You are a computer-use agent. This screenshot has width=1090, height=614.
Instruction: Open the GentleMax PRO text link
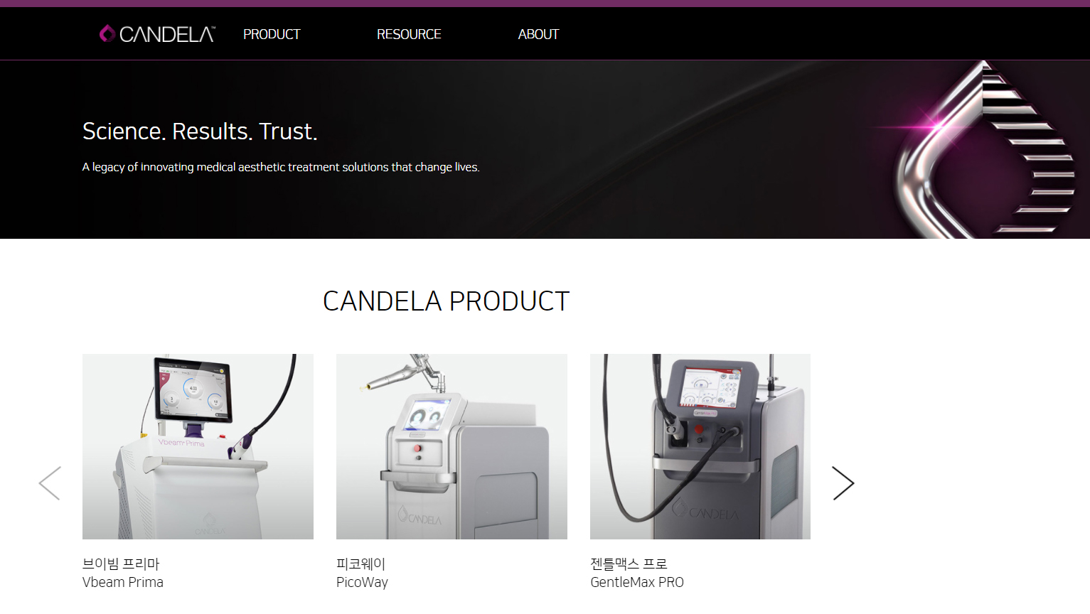637,582
